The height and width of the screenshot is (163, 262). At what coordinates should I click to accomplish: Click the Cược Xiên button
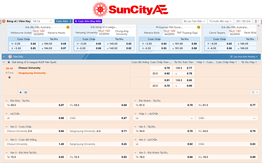(x=64, y=21)
